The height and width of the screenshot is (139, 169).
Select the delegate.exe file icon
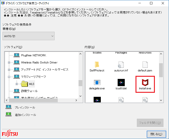97,83
